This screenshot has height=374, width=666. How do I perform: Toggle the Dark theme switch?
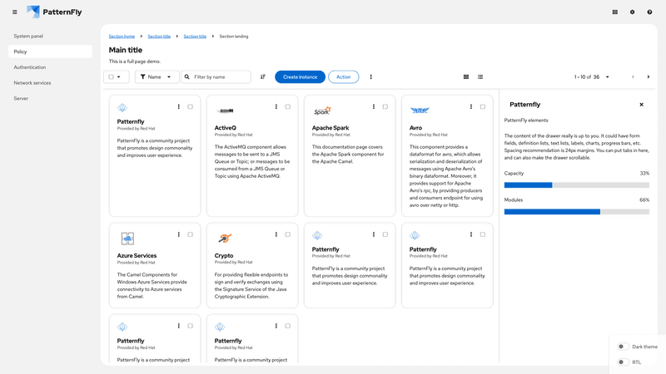pyautogui.click(x=623, y=347)
